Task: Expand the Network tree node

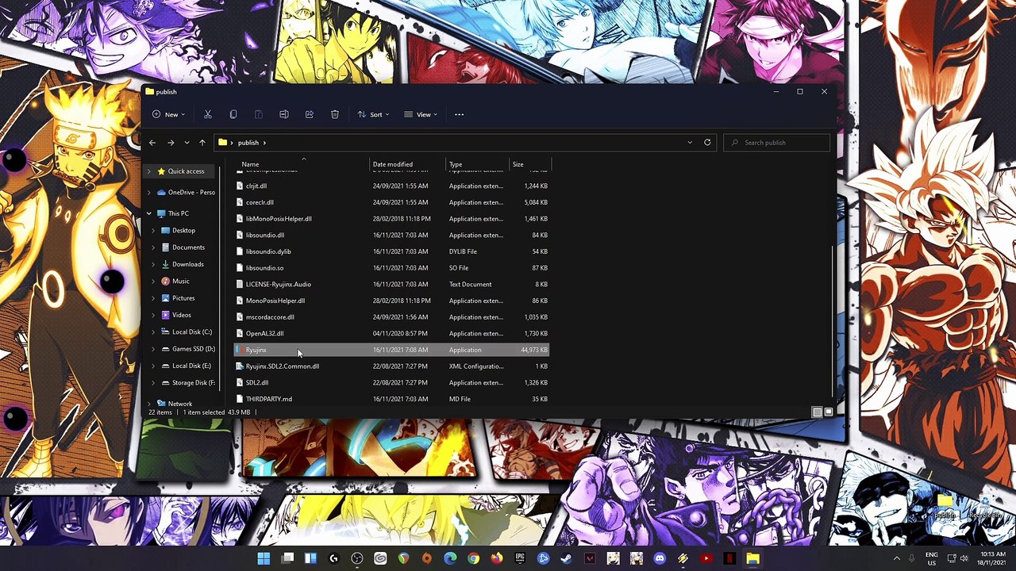Action: (x=148, y=404)
